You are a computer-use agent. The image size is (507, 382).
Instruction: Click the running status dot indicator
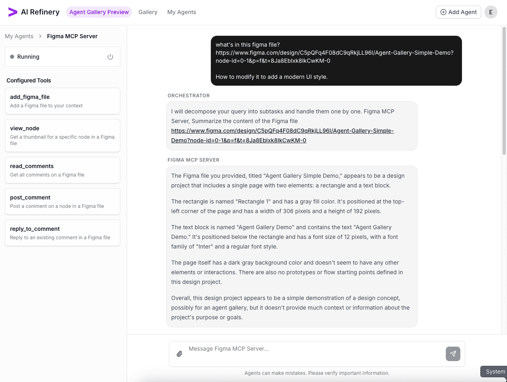point(12,57)
